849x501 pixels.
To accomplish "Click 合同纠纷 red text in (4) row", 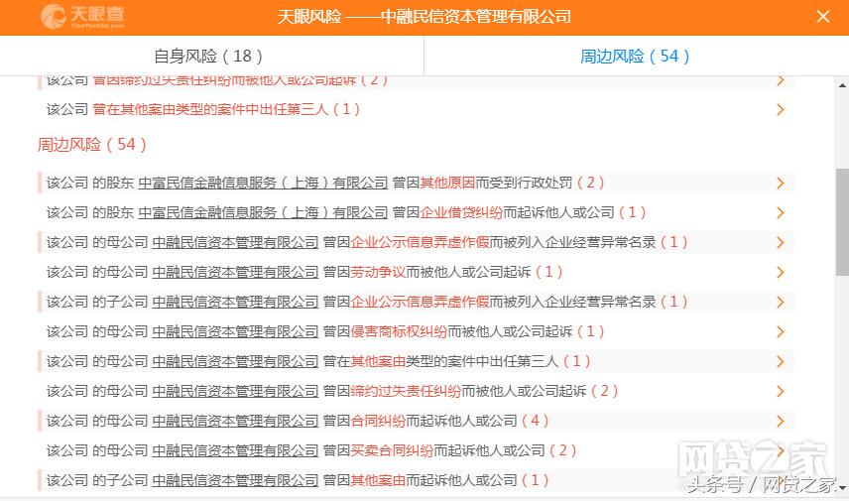I will [x=378, y=422].
